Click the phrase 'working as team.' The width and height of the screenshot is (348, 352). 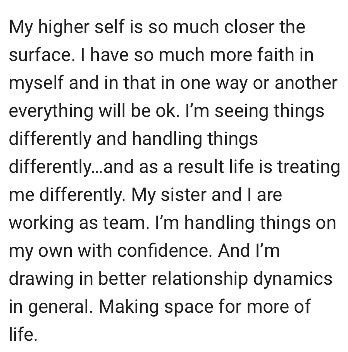79,223
